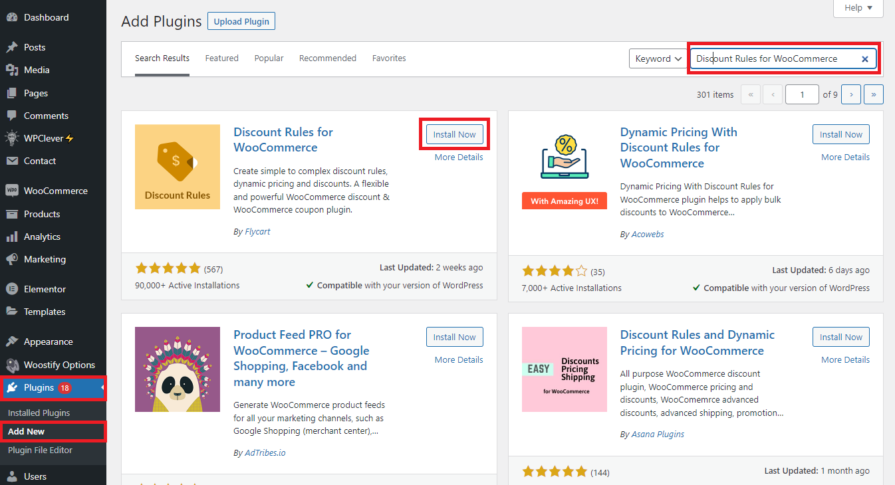The width and height of the screenshot is (895, 485).
Task: Switch to the Featured tab
Action: pos(221,58)
